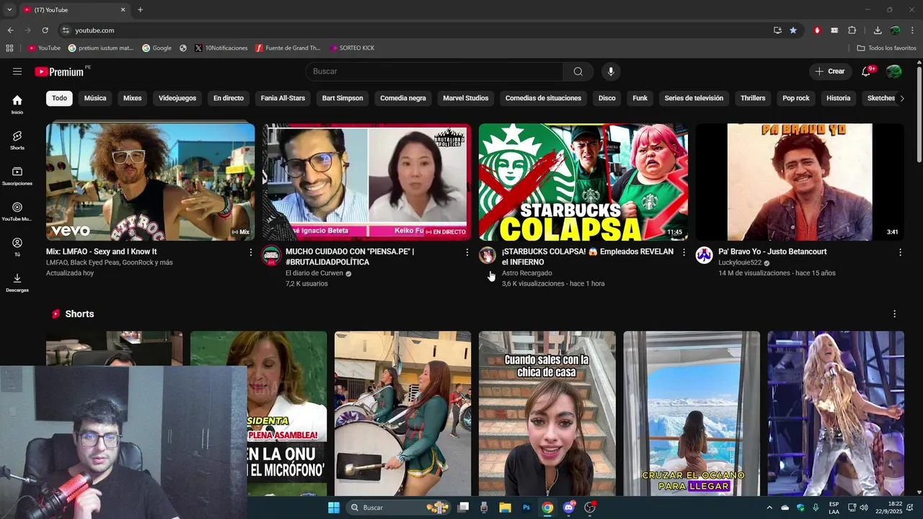Click the search magnifier button
The height and width of the screenshot is (519, 923).
(x=578, y=71)
